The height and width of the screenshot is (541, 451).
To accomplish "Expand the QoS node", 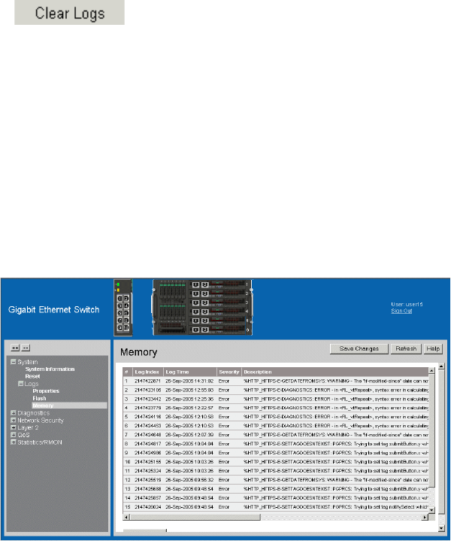I will pyautogui.click(x=13, y=435).
